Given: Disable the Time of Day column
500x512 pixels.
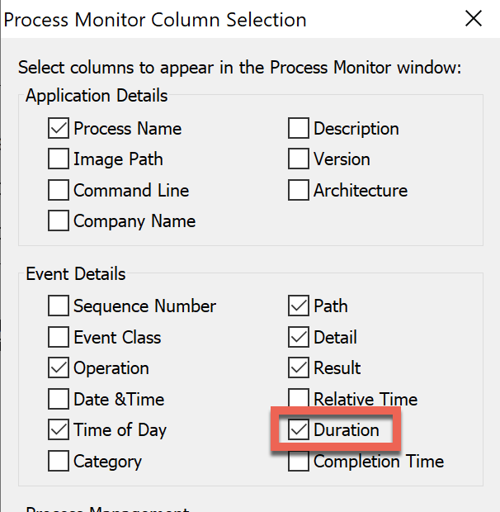Looking at the screenshot, I should point(59,429).
